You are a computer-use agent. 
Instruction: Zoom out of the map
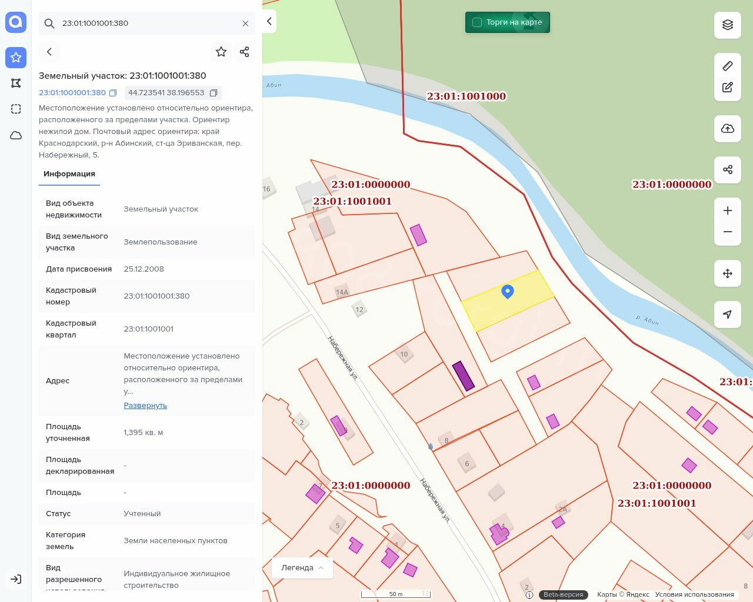click(728, 232)
